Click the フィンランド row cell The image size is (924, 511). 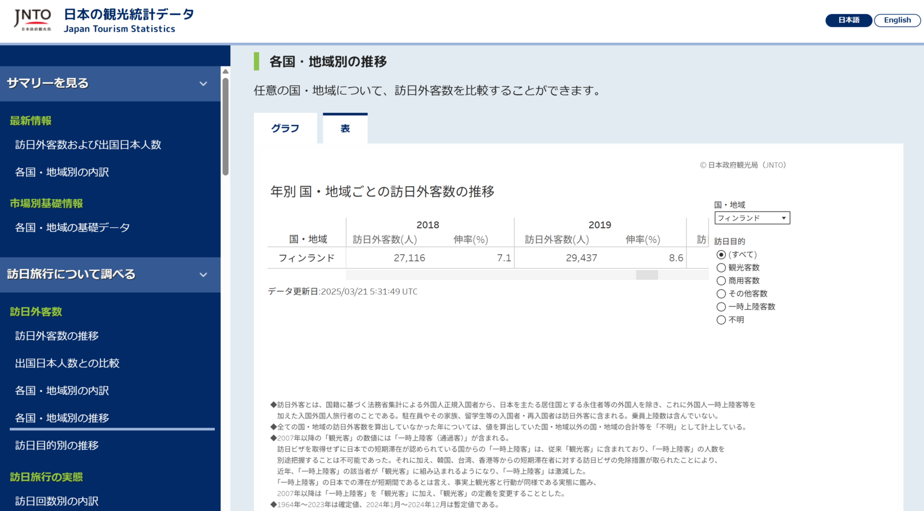pos(307,258)
